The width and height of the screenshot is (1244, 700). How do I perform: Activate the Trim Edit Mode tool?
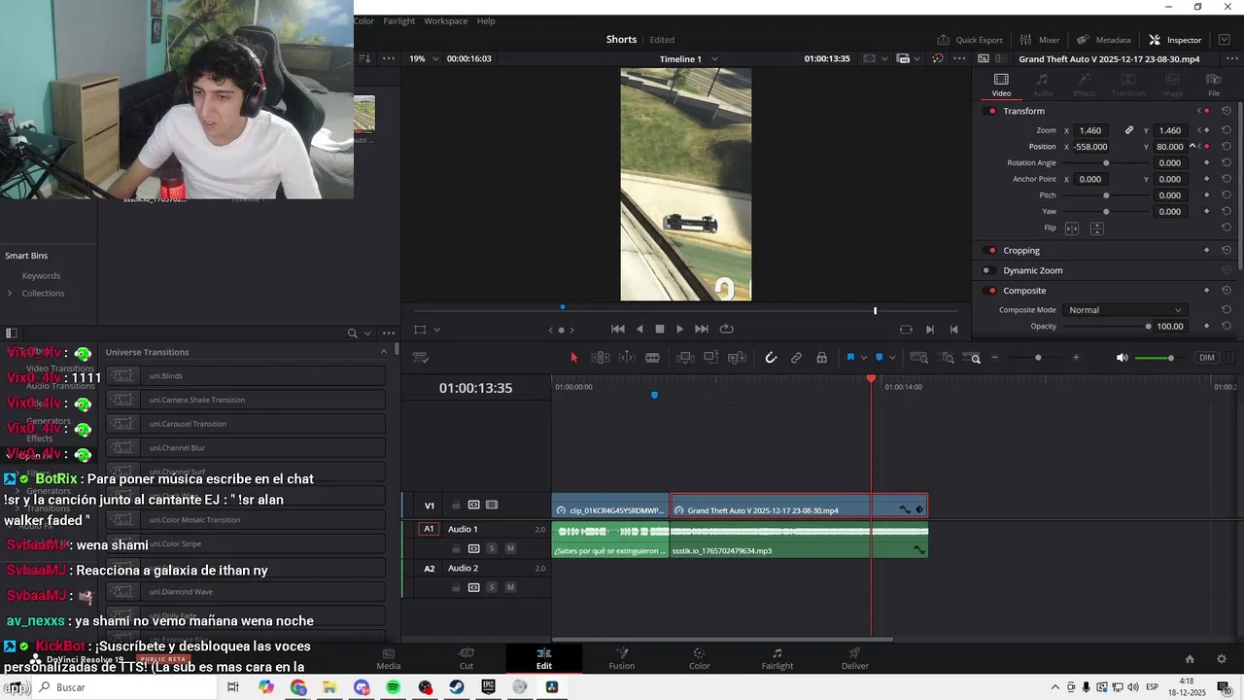601,358
